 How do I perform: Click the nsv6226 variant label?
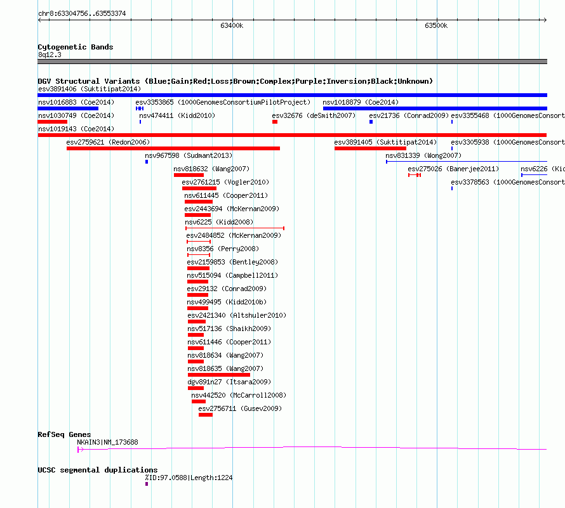click(x=543, y=169)
